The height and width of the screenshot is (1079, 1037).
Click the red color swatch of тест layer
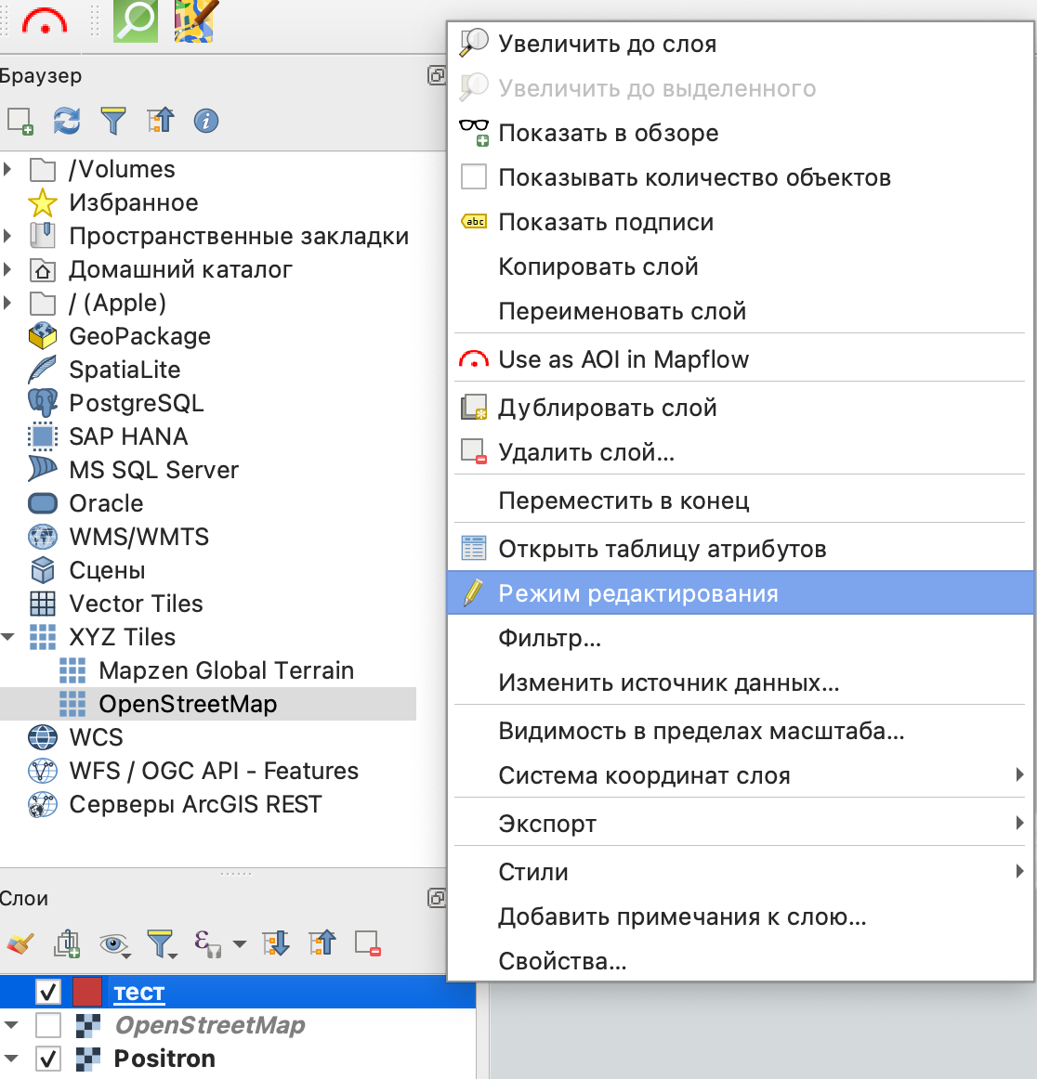(x=86, y=992)
